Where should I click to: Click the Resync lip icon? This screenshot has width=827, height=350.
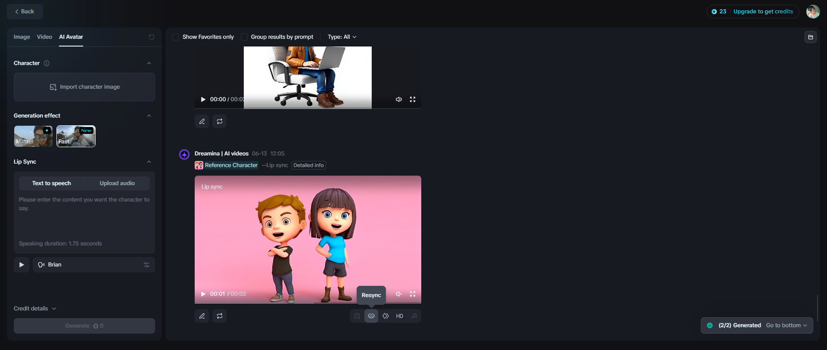tap(371, 316)
